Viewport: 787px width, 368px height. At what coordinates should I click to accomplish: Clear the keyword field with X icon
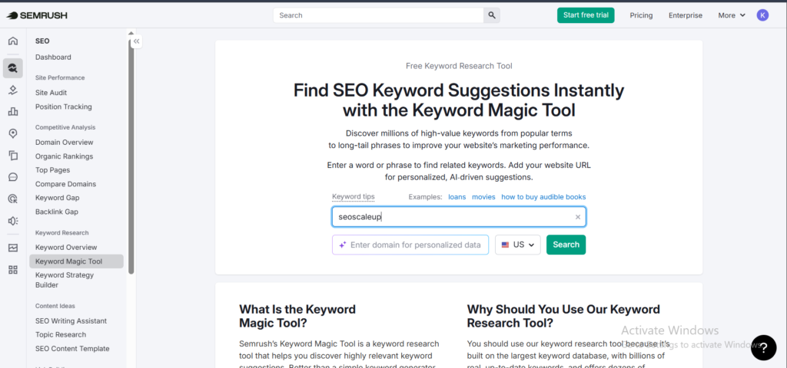(578, 217)
